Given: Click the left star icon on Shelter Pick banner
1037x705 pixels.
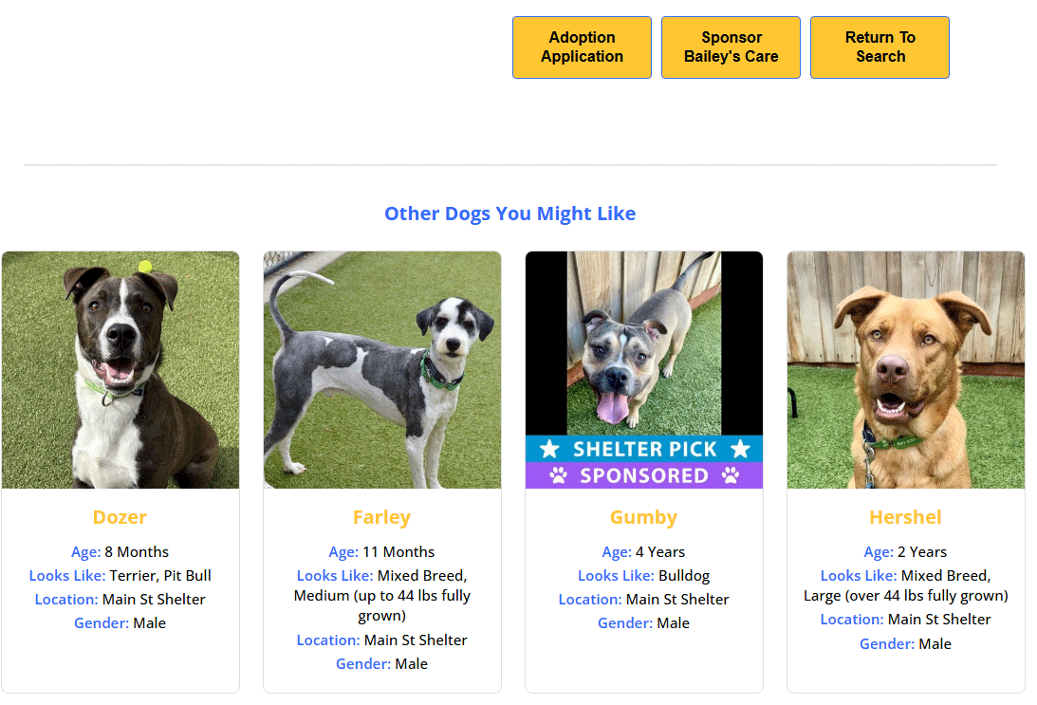Looking at the screenshot, I should point(548,449).
